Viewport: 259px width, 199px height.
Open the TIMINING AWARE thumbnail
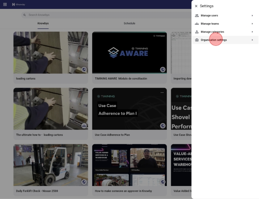coord(129,53)
